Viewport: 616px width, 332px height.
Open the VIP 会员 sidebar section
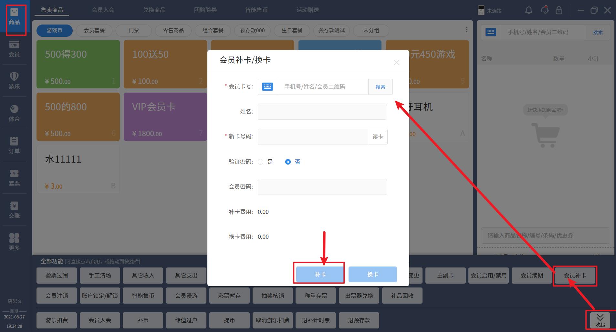point(14,49)
